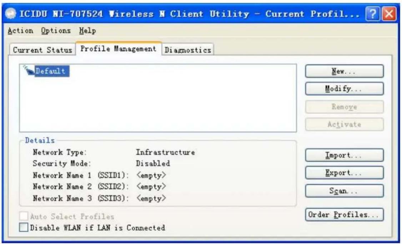Click the Infrastructure network type value
Screen dimensions: 402x244
click(165, 152)
